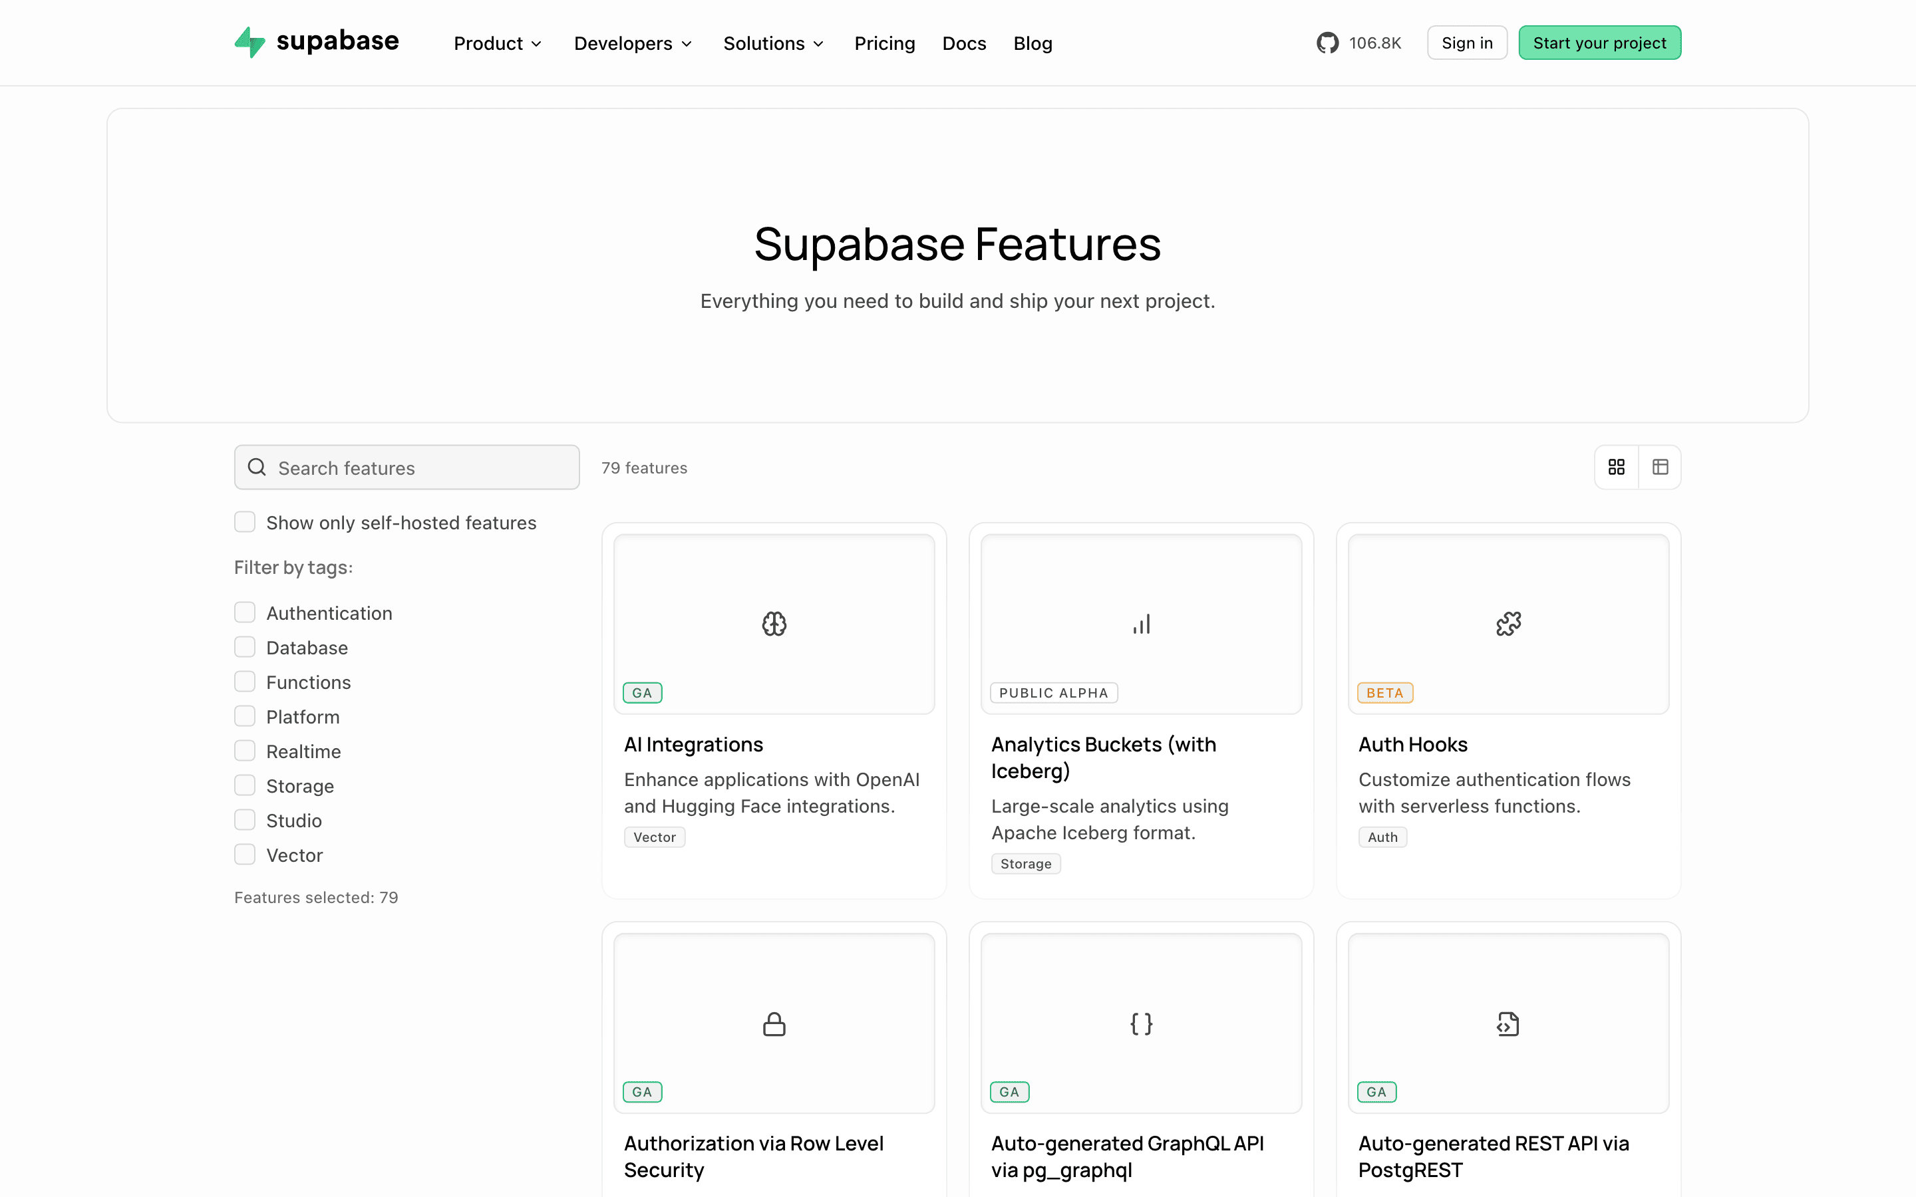Tick the Vector tag filter
This screenshot has width=1916, height=1197.
tap(245, 855)
